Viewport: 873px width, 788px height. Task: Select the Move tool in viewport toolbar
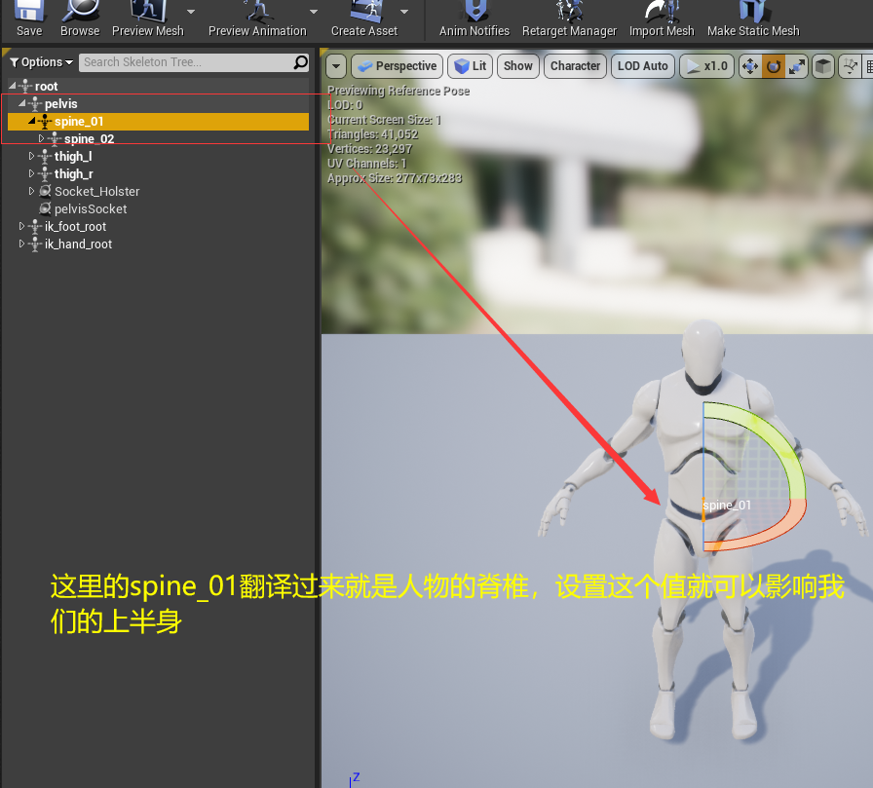[748, 66]
